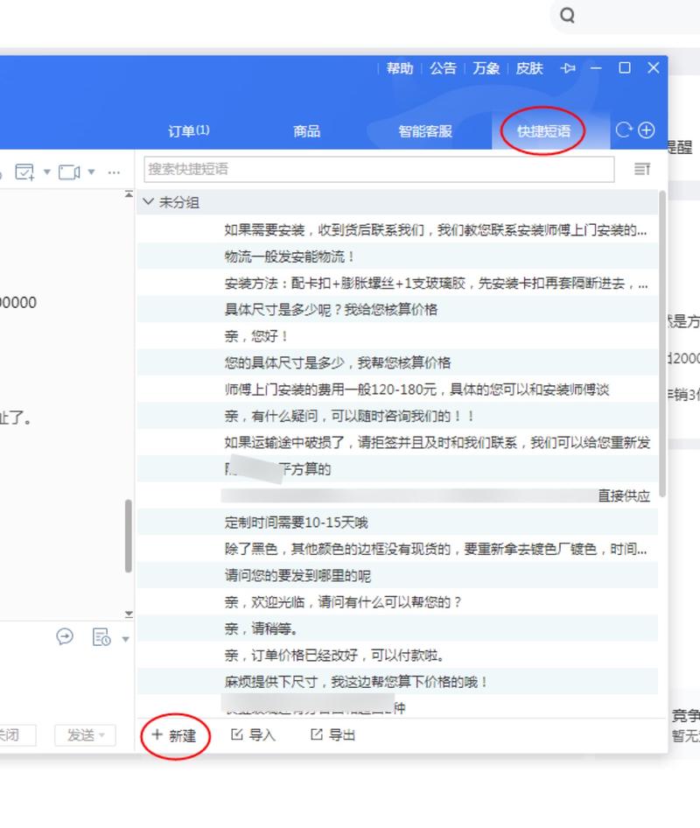The width and height of the screenshot is (700, 828).
Task: Click the 新建 button to create a phrase
Action: (174, 735)
